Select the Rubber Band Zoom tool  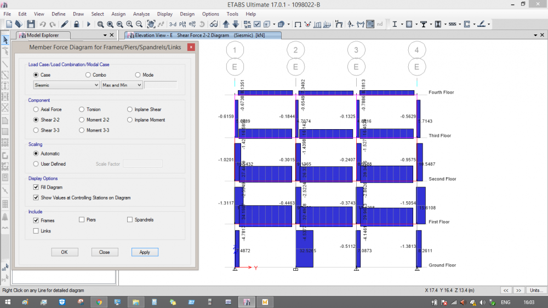pos(100,24)
